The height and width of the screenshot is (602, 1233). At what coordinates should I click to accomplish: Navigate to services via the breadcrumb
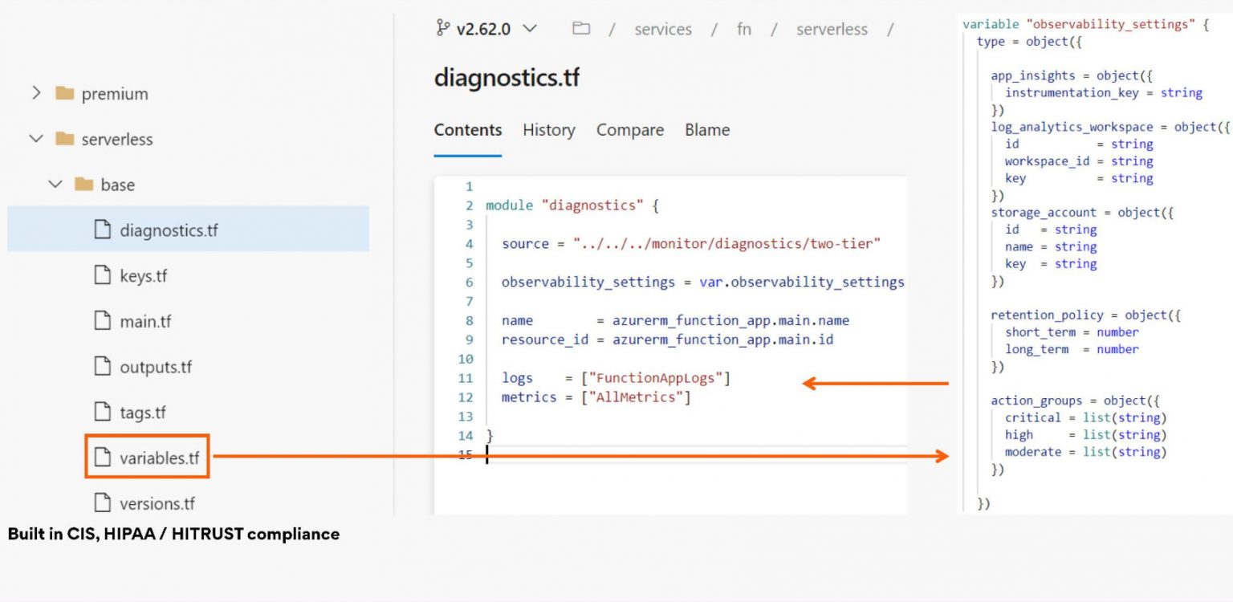pos(663,29)
